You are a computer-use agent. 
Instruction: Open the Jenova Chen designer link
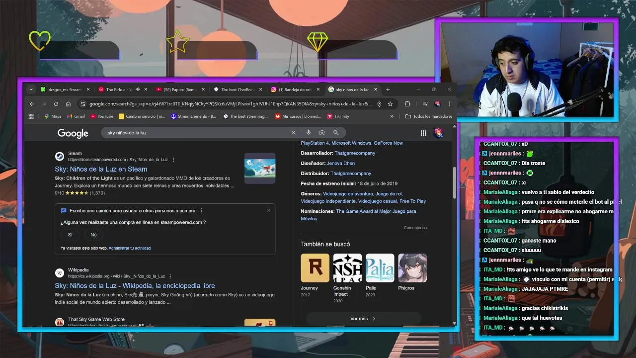pos(341,163)
